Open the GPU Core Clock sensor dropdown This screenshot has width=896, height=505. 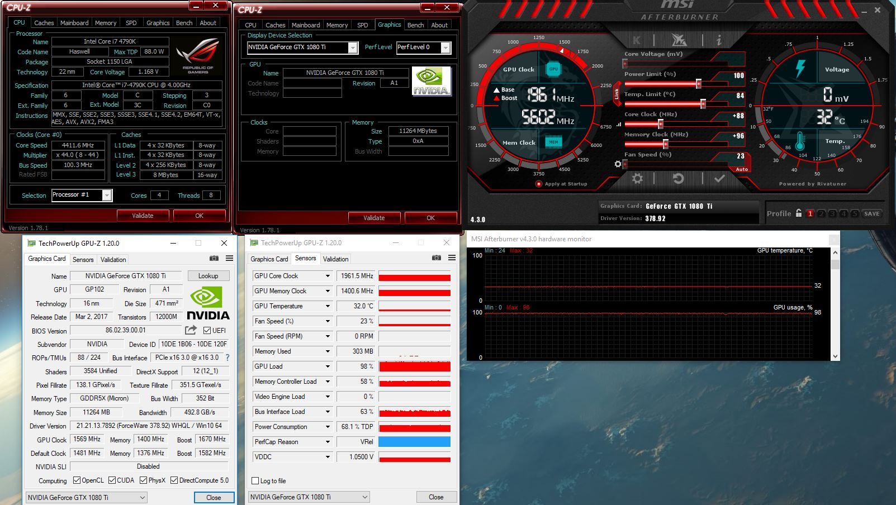click(328, 276)
